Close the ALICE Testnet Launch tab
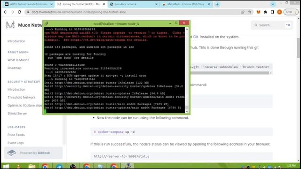 point(51,4)
